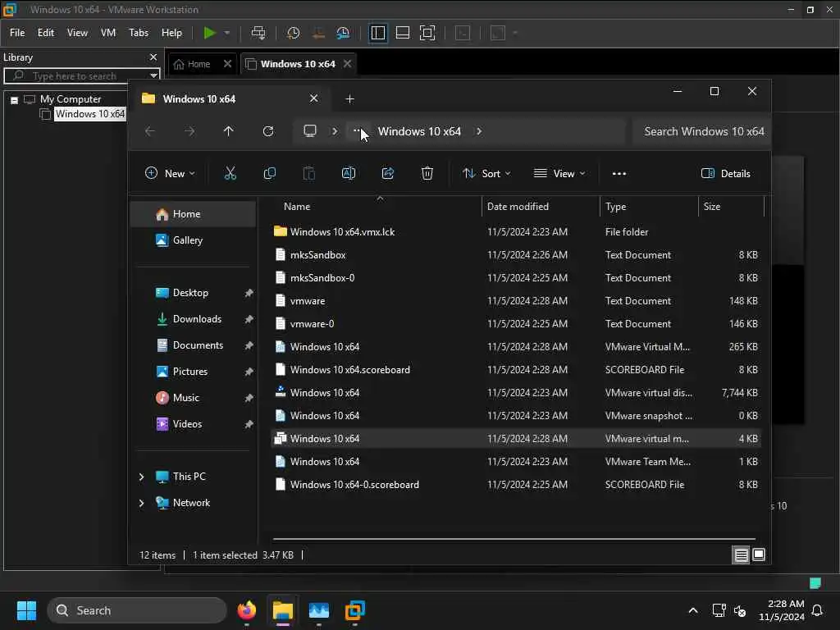Enter full screen mode icon in the VMware toolbar

pos(427,33)
